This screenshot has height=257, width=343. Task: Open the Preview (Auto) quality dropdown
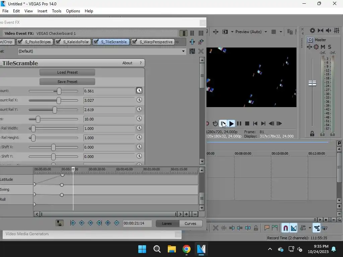point(266,32)
